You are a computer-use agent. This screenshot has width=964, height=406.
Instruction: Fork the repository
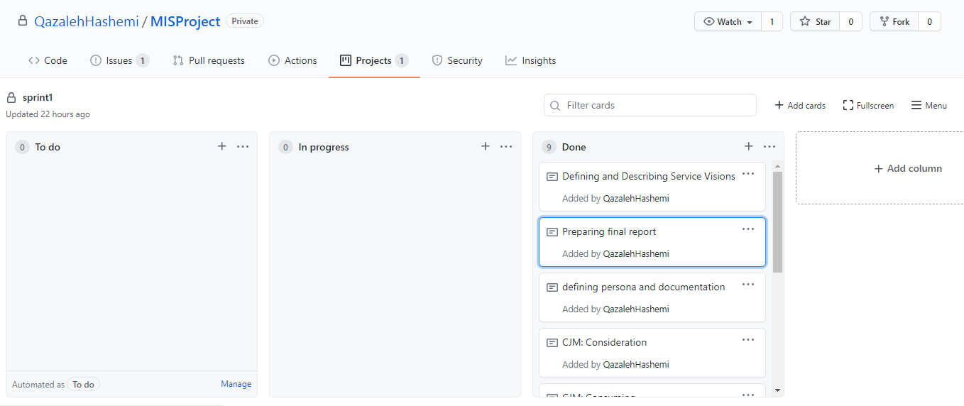(x=894, y=22)
